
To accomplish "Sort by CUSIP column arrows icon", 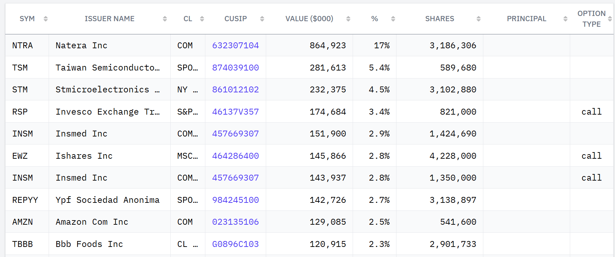I will point(262,19).
